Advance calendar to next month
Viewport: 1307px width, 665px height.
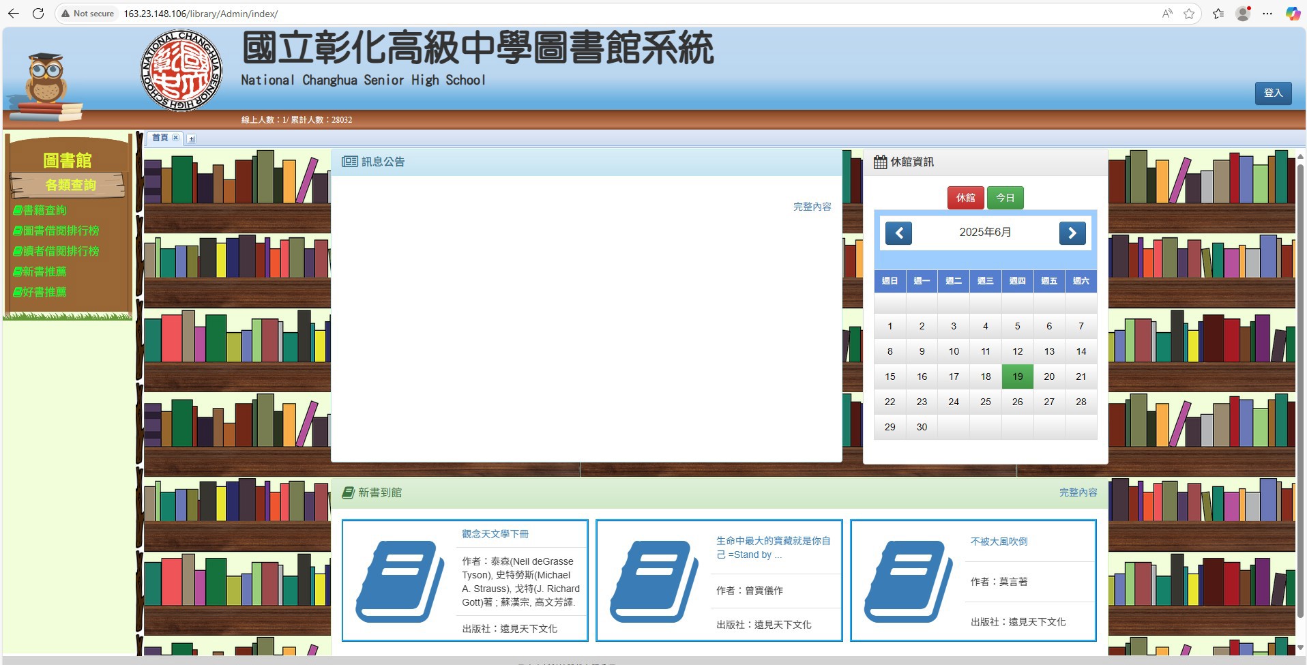tap(1073, 233)
